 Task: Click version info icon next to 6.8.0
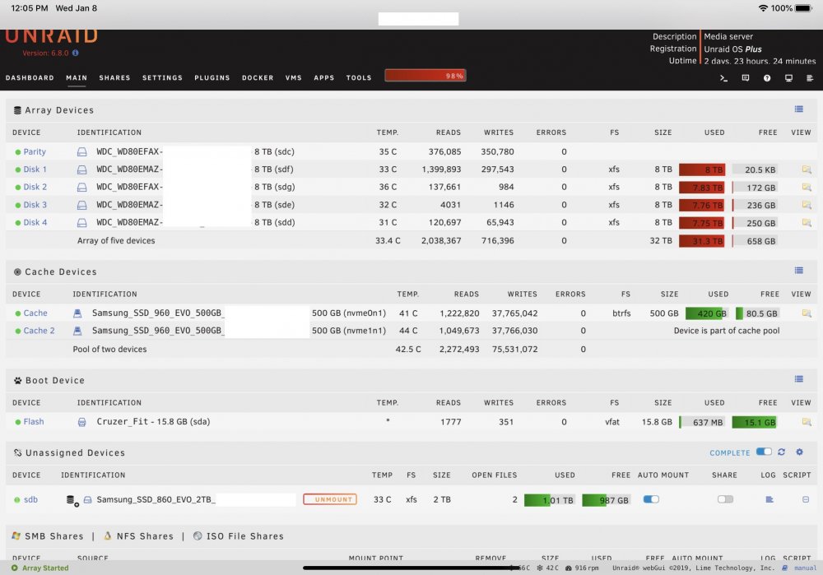click(x=76, y=53)
